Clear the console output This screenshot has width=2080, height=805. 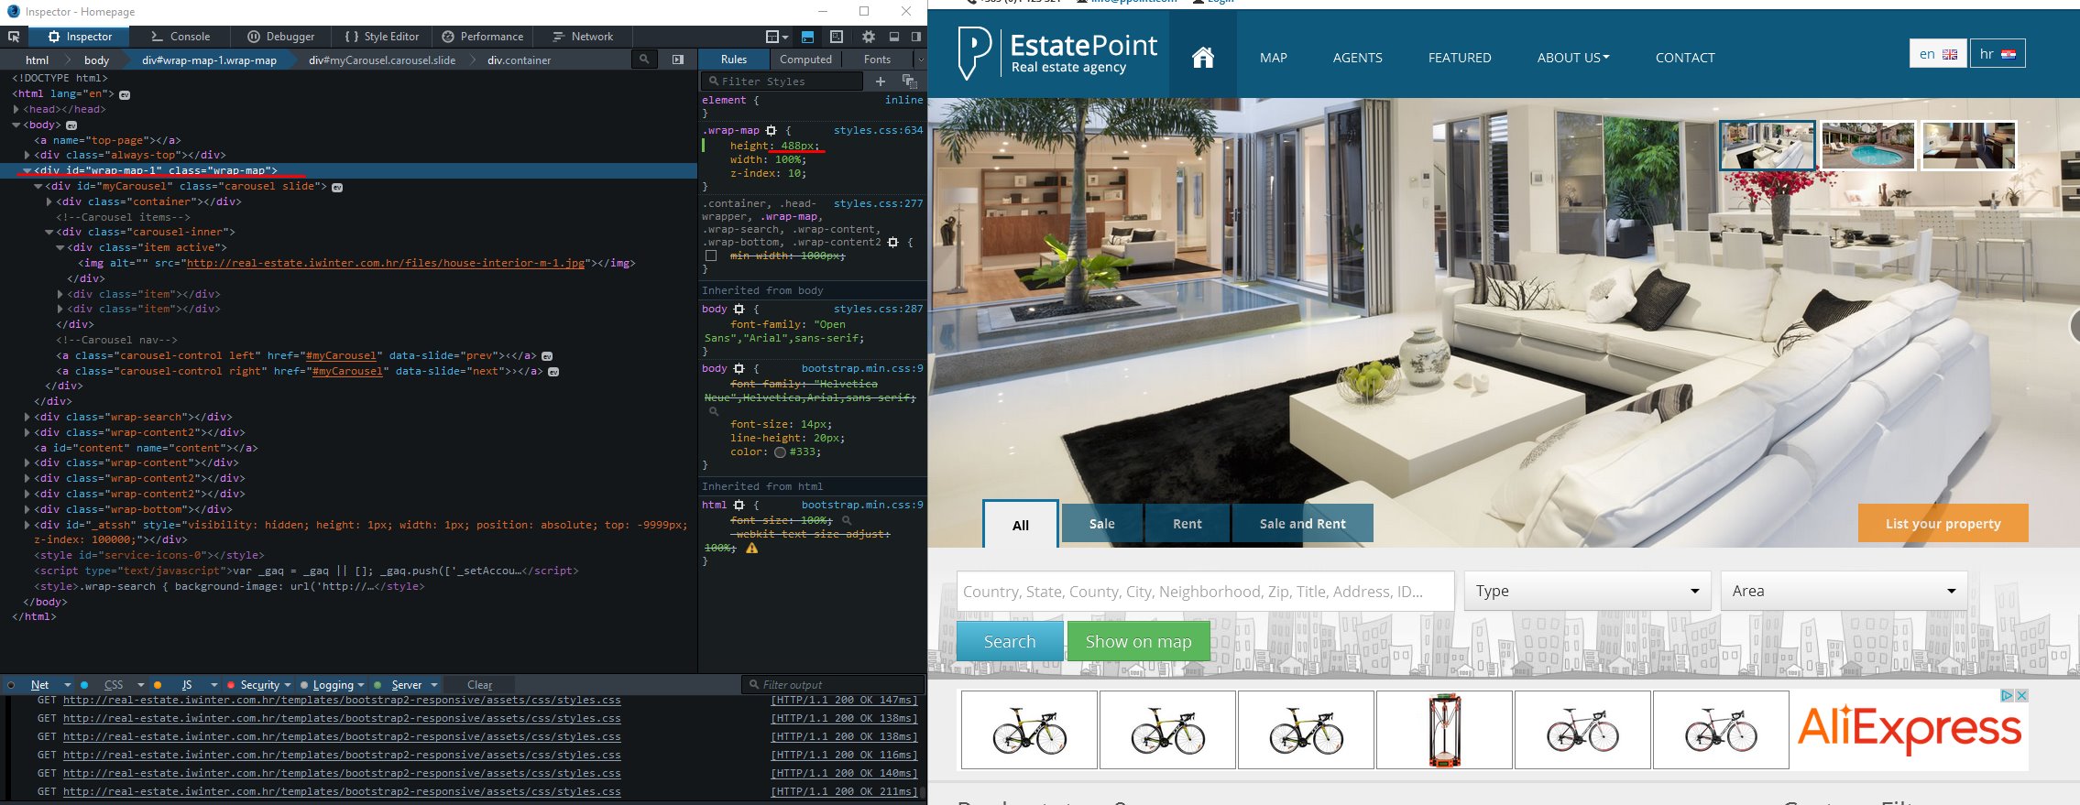[479, 685]
